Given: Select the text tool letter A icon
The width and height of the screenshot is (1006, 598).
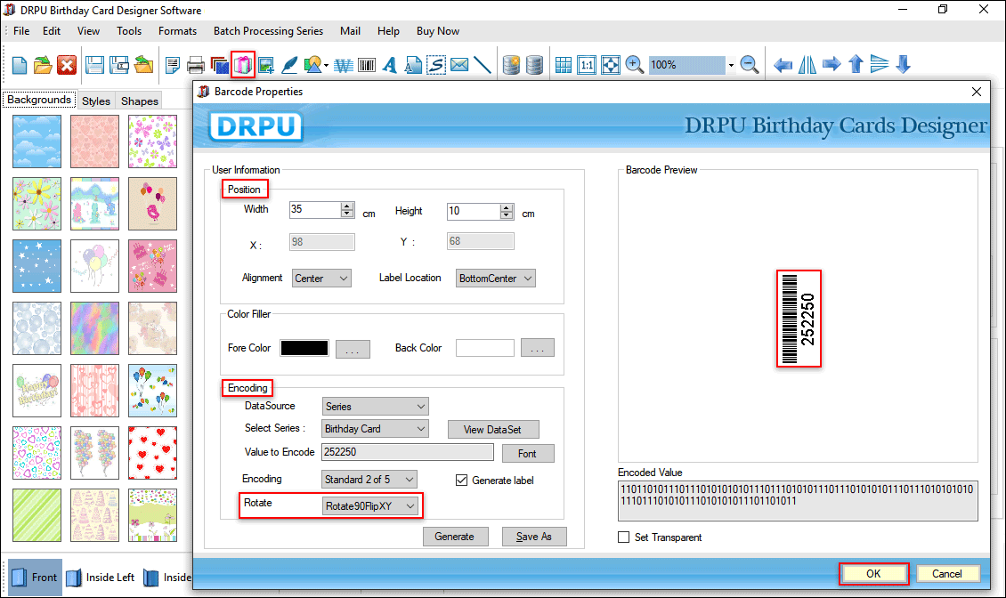Looking at the screenshot, I should (389, 65).
